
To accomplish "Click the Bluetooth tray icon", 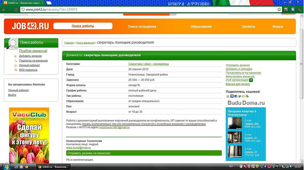I will [x=265, y=166].
